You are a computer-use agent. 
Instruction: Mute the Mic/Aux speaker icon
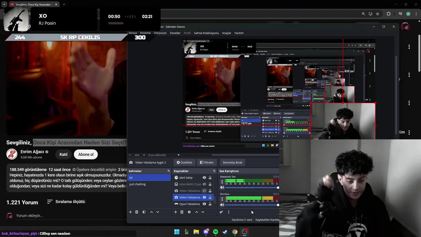(222, 205)
